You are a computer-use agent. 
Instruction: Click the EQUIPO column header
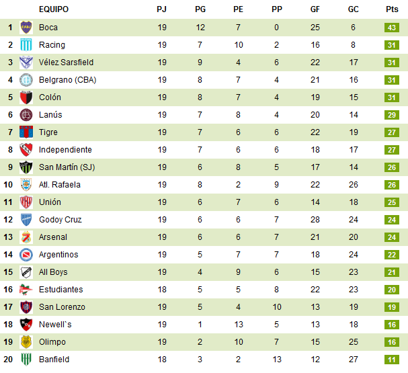(x=54, y=9)
